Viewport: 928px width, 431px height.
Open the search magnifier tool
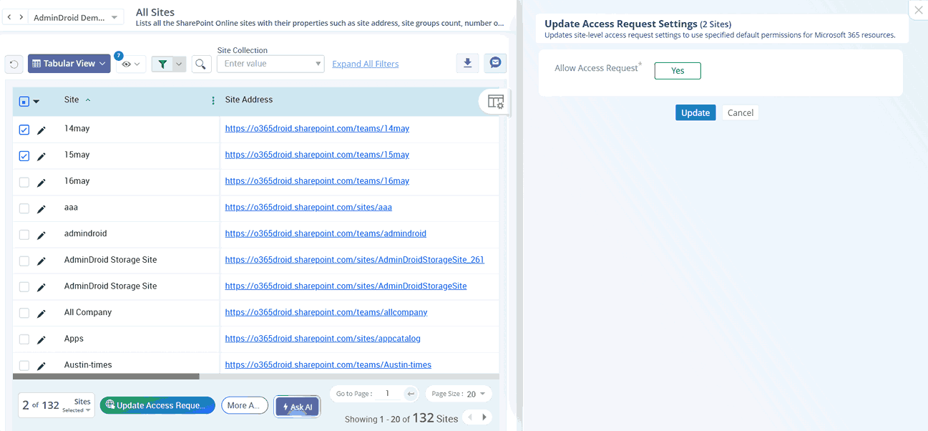coord(201,63)
